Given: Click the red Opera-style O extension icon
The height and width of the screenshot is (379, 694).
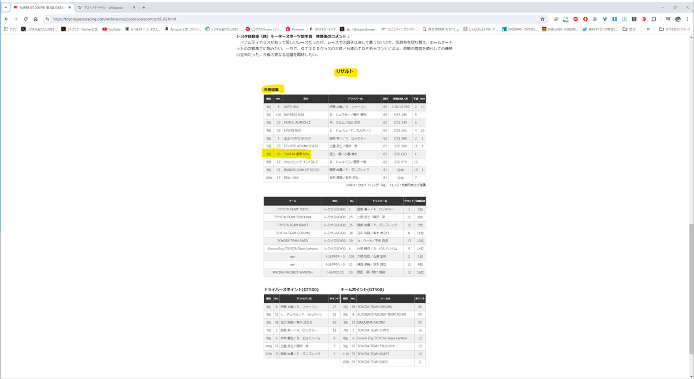Looking at the screenshot, I should (586, 18).
